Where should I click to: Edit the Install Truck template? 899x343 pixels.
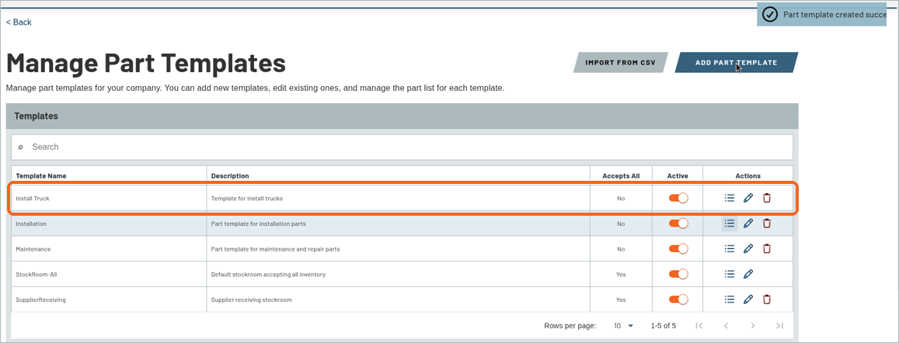747,198
